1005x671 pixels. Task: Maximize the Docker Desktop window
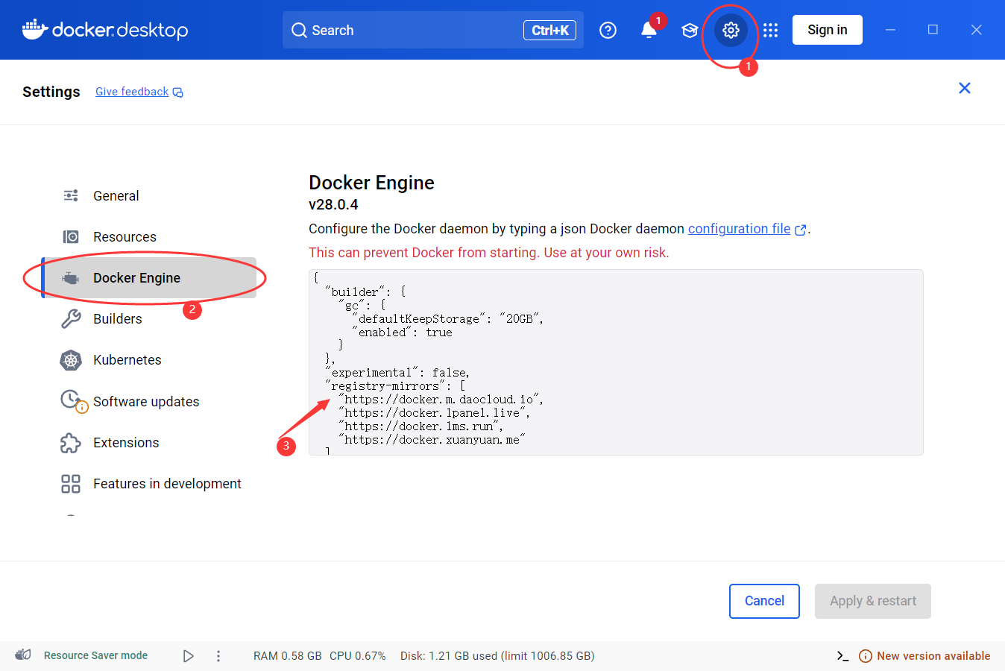tap(933, 30)
